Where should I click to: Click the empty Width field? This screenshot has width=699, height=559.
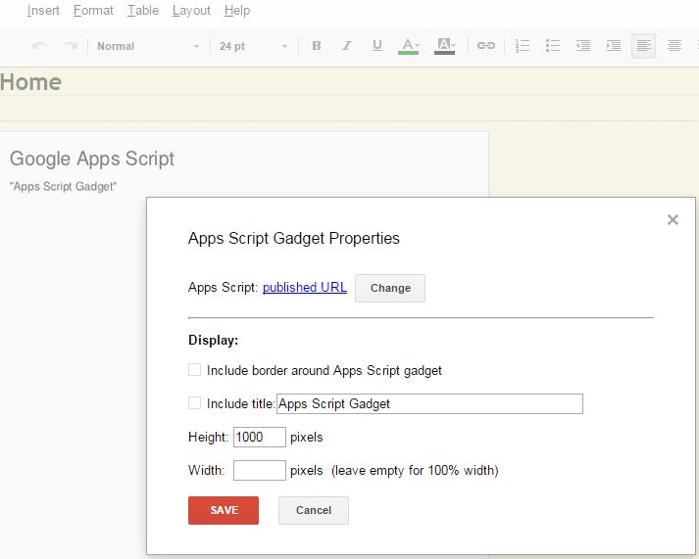(260, 471)
